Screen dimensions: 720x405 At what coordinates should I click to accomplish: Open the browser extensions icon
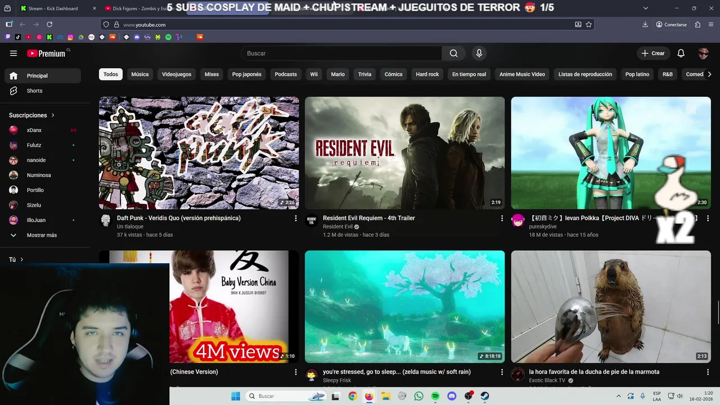coord(697,25)
